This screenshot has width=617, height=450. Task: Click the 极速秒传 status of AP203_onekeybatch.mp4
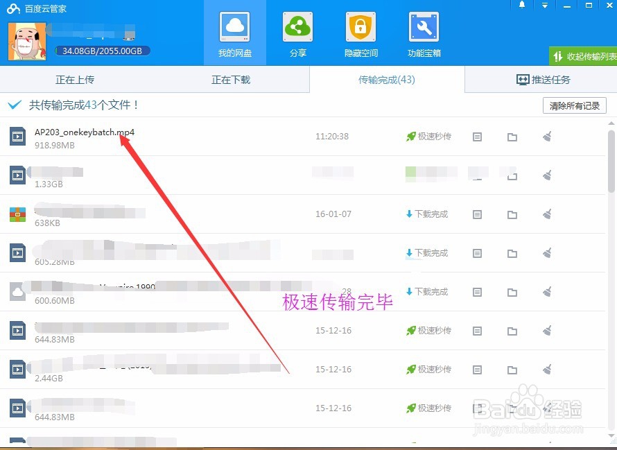(x=428, y=137)
